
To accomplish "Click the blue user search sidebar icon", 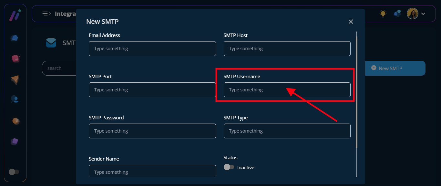I will pyautogui.click(x=15, y=99).
